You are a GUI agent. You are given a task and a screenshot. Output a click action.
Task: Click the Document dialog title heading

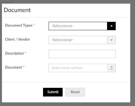17,10
